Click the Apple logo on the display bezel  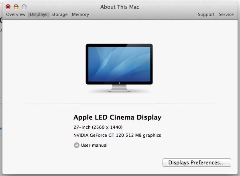coord(119,83)
